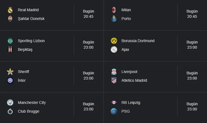The height and width of the screenshot is (123, 207).
Task: Open the PSG team name link
Action: (126, 112)
